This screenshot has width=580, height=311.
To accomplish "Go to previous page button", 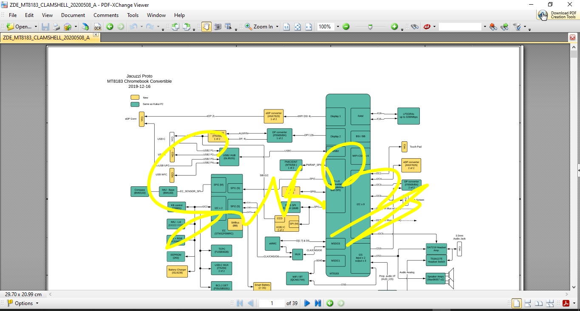I will (x=251, y=303).
